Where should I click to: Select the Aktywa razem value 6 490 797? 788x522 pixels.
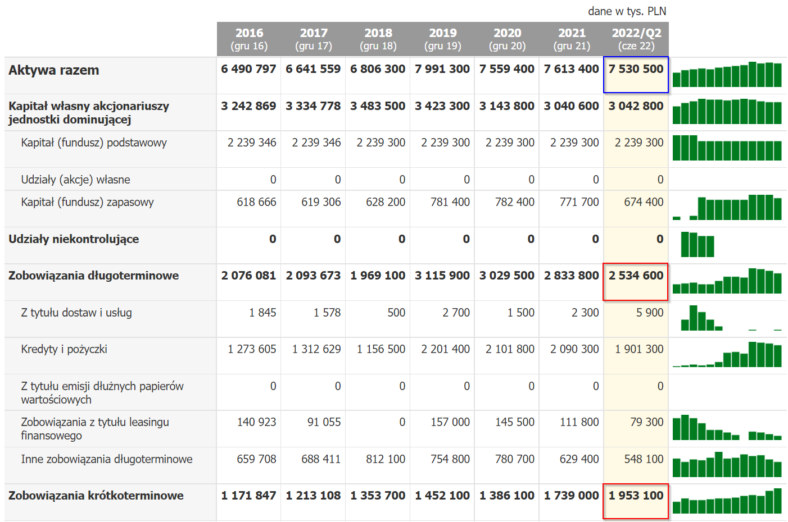tap(248, 69)
